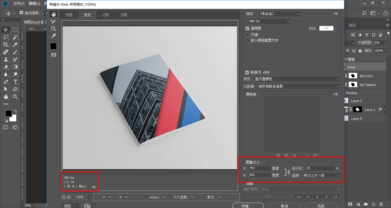Open the 元数据 dropdown
Viewport: 391px width, 208px height.
coord(299,86)
